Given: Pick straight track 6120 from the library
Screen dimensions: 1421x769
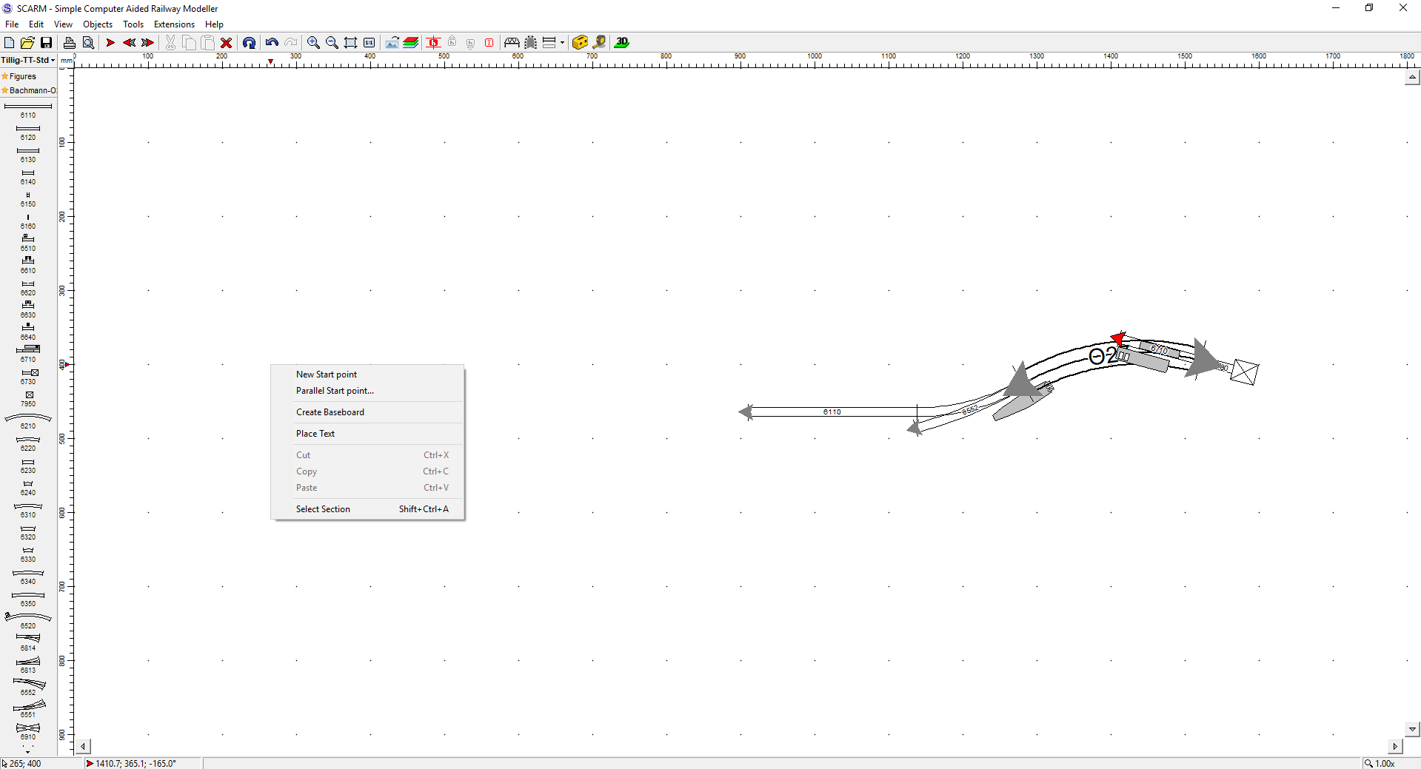Looking at the screenshot, I should pos(28,132).
